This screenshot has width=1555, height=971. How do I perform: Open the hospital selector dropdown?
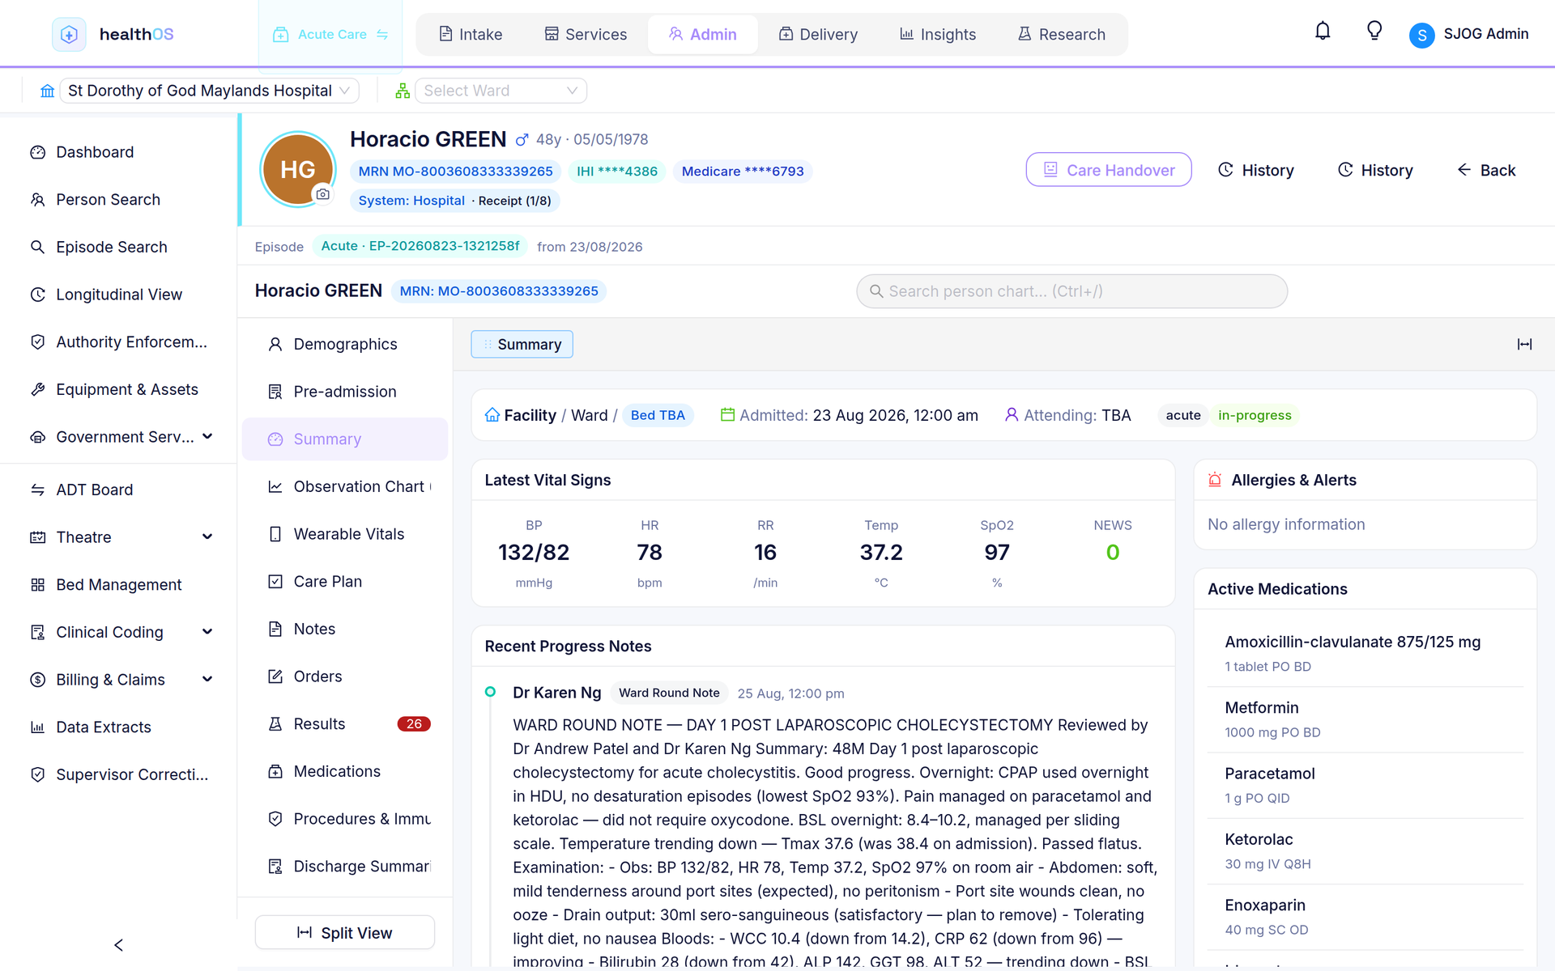pos(210,91)
